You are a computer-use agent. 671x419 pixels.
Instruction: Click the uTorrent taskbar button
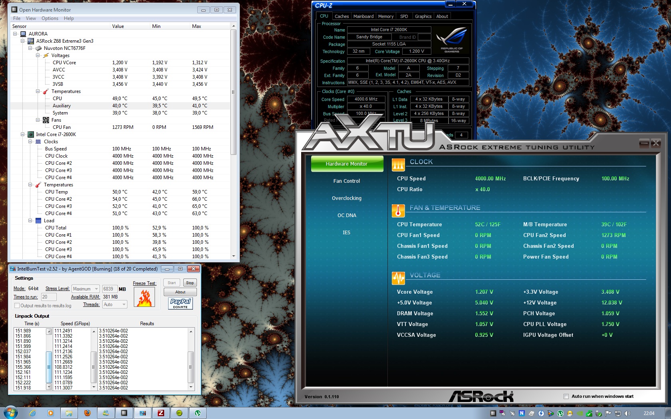coord(198,413)
